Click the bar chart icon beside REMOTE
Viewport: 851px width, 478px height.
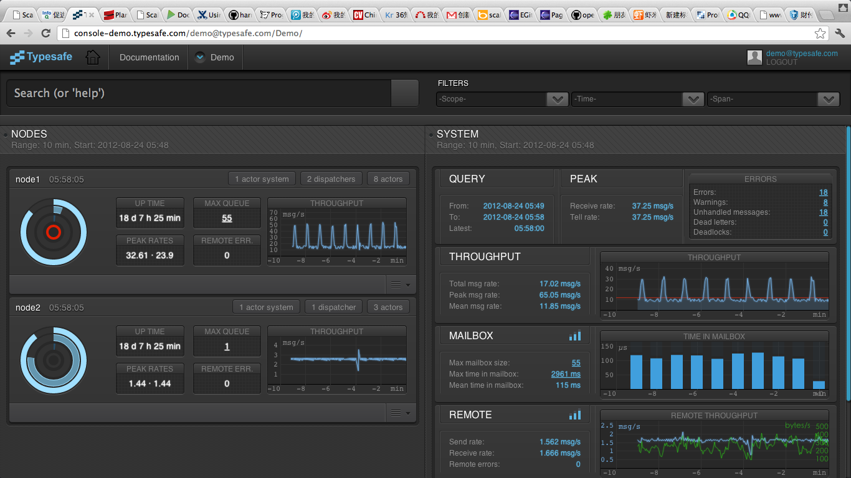574,415
